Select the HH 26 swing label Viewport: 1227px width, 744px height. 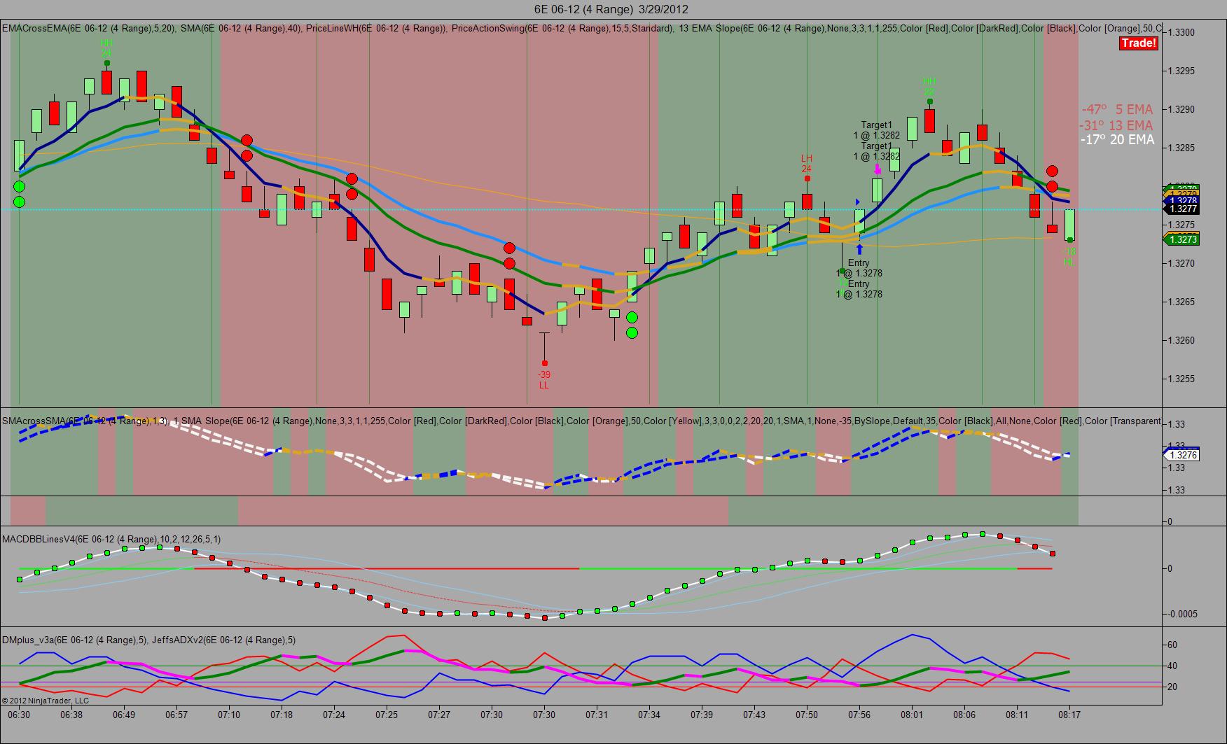point(106,48)
